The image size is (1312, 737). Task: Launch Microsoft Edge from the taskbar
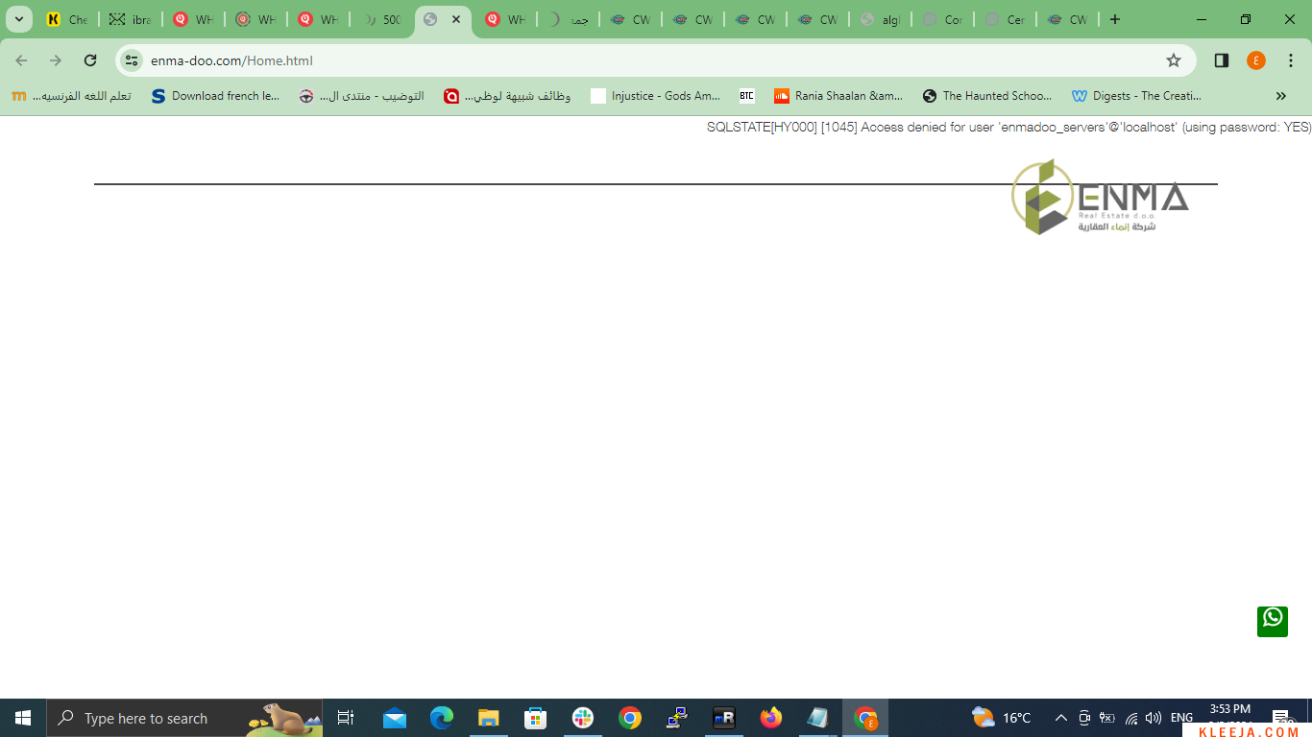pyautogui.click(x=441, y=718)
